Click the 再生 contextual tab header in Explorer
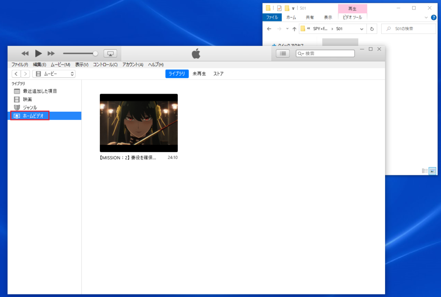The height and width of the screenshot is (297, 441). pyautogui.click(x=352, y=9)
